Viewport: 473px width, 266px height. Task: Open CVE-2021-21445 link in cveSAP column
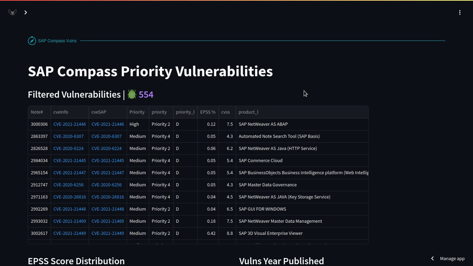click(108, 161)
